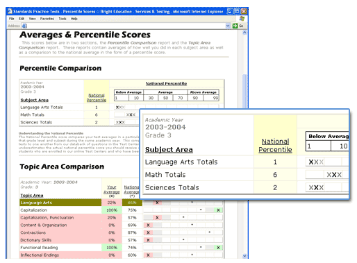Click the 'Content & Organization' topic row
Screen dimensions: 357x263
[x=60, y=225]
